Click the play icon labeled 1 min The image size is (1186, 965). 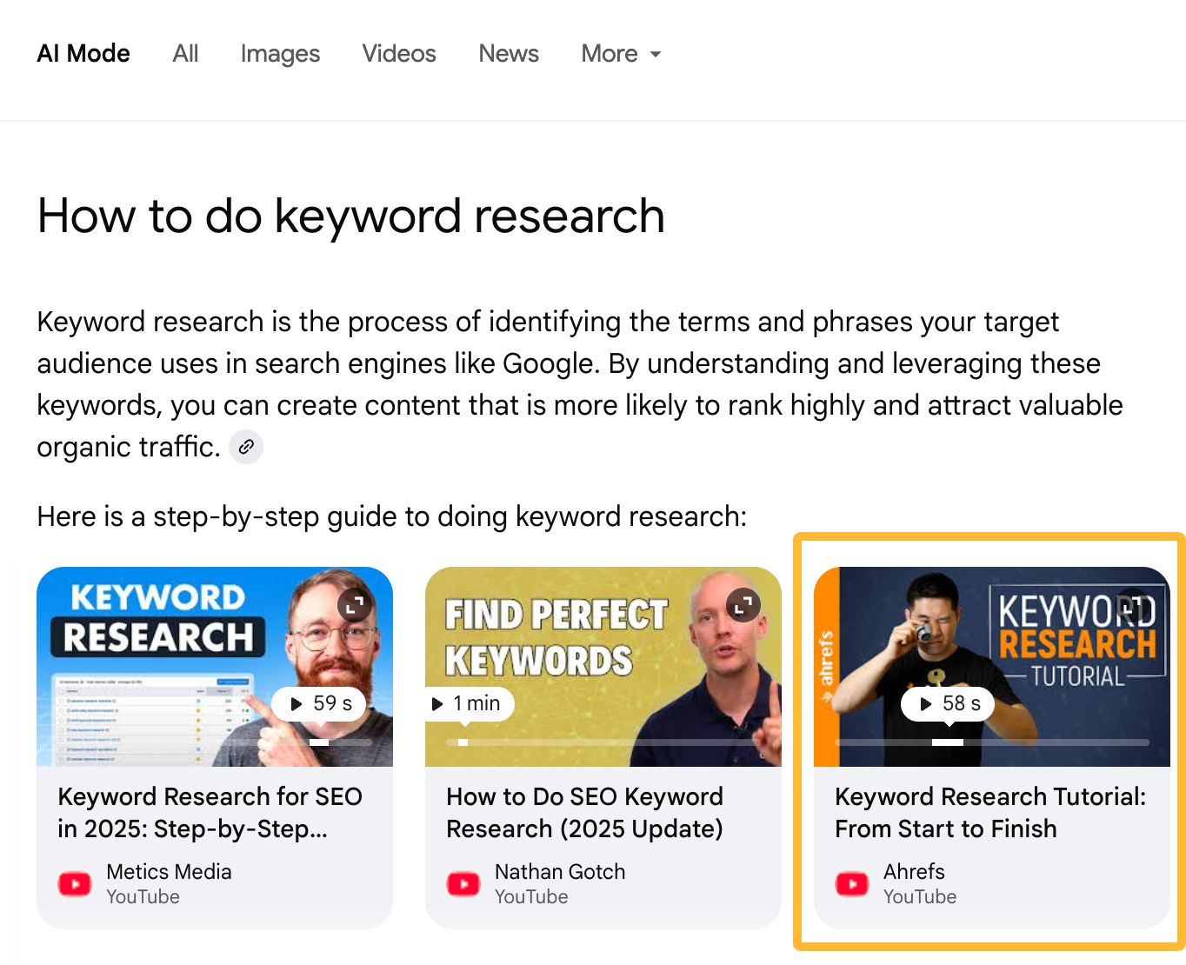tap(436, 704)
